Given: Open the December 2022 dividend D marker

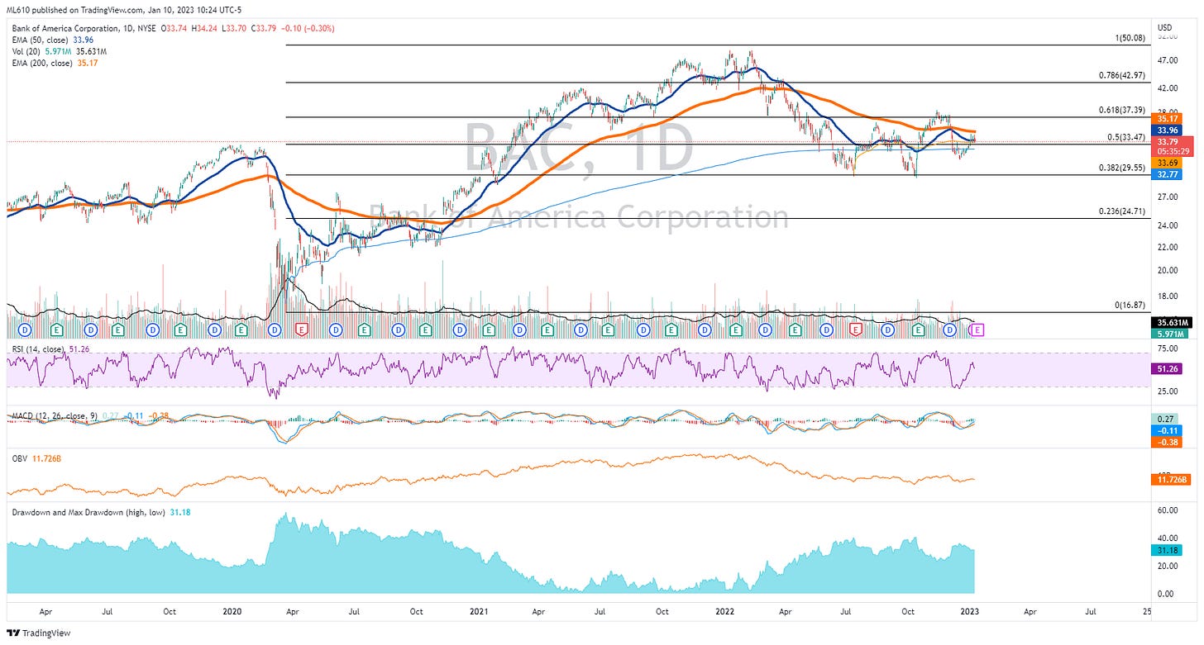Looking at the screenshot, I should [x=949, y=330].
